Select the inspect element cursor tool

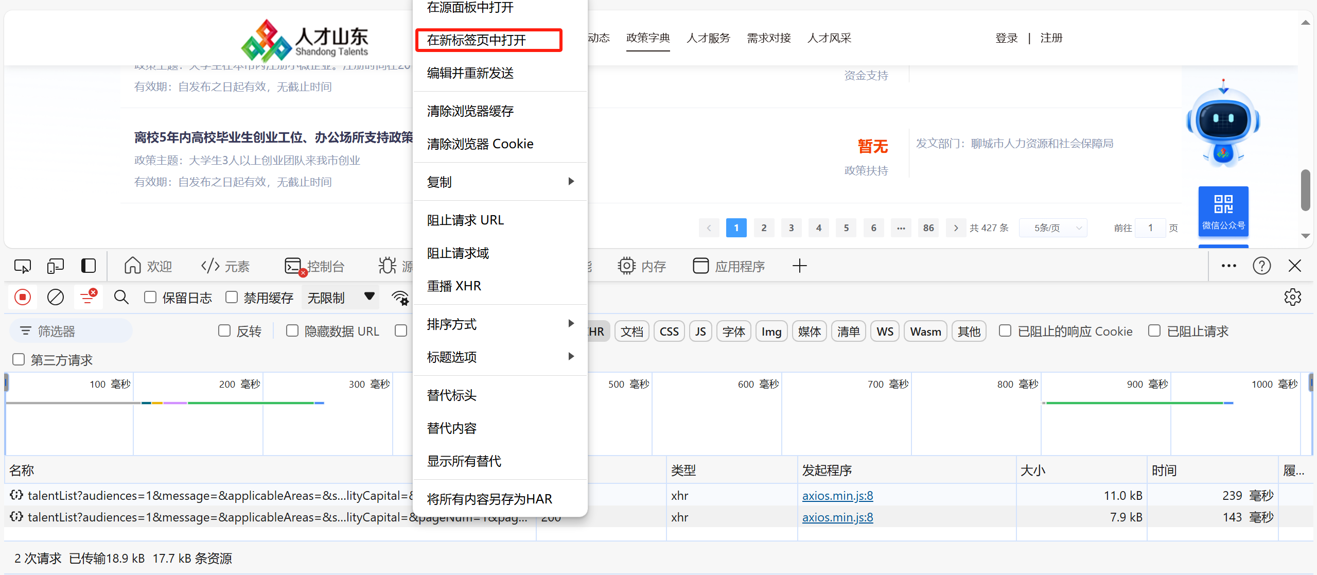[22, 266]
